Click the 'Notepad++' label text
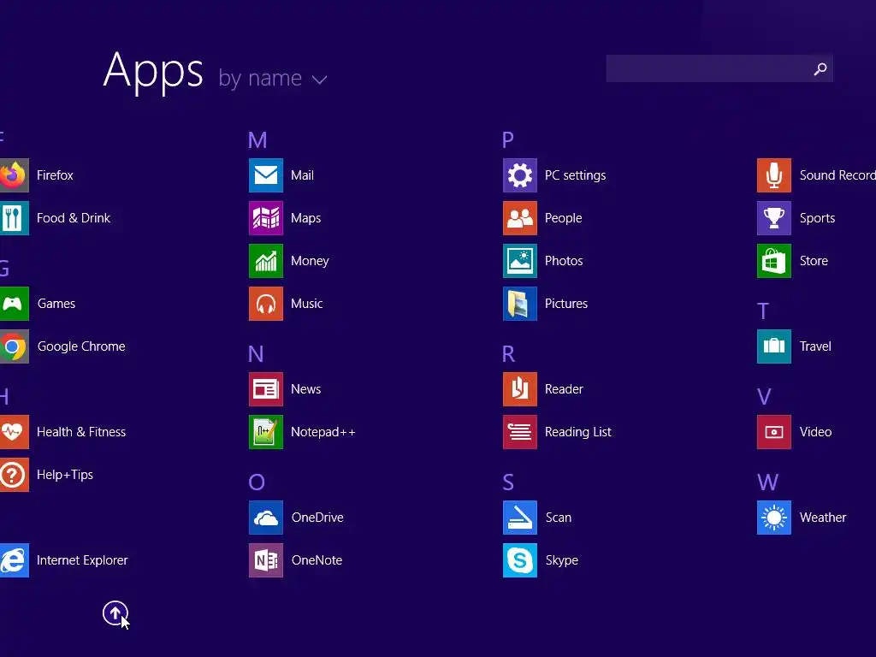Viewport: 876px width, 657px height. (323, 432)
